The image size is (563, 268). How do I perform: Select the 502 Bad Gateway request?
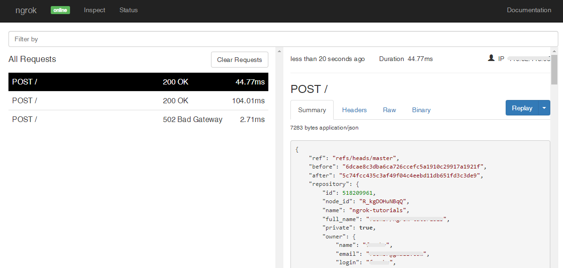point(138,120)
